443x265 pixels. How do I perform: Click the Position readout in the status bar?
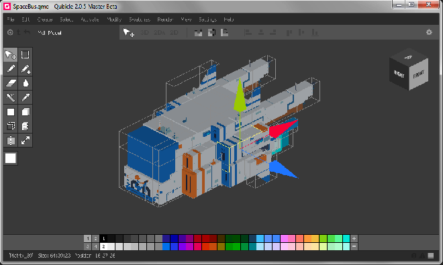pyautogui.click(x=95, y=256)
